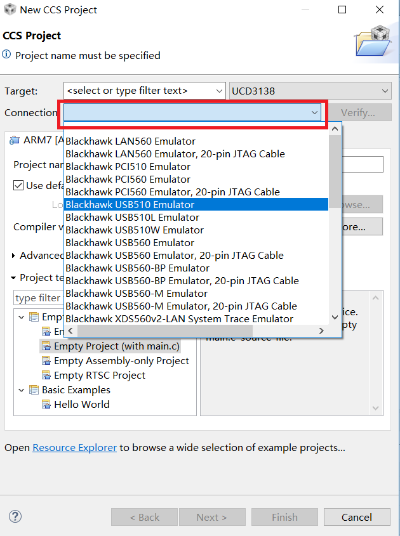Click Empty Assembly-only Project icon

click(46, 361)
